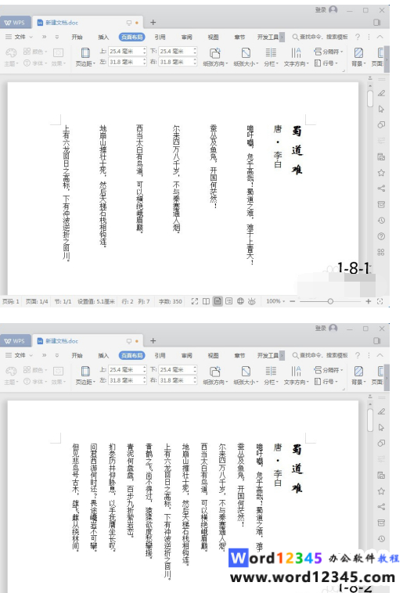The height and width of the screenshot is (593, 403).
Task: Click 纸张大小 paper size icon in top window
Action: (x=246, y=53)
